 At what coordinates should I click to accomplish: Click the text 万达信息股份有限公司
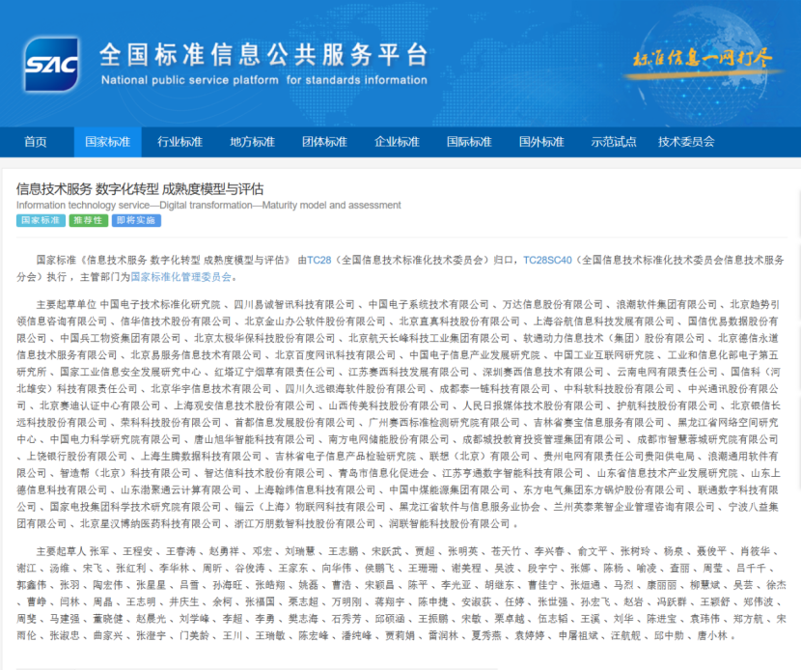tap(553, 305)
